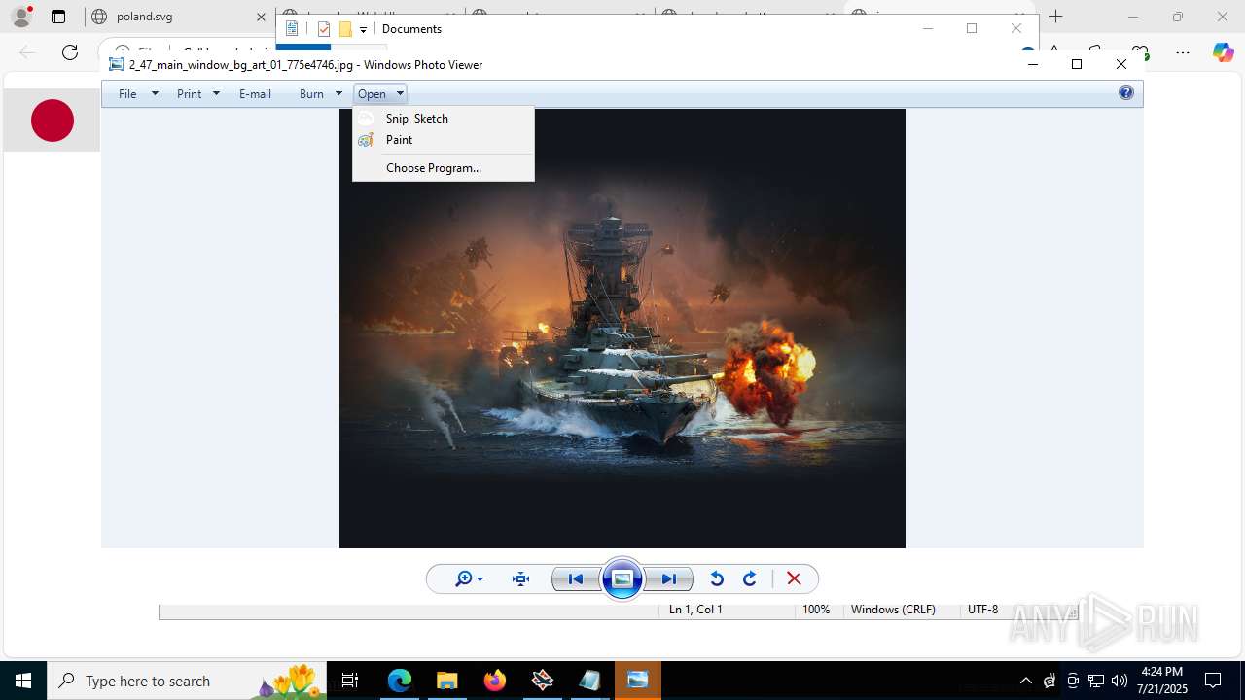Go to the next image

[x=669, y=579]
